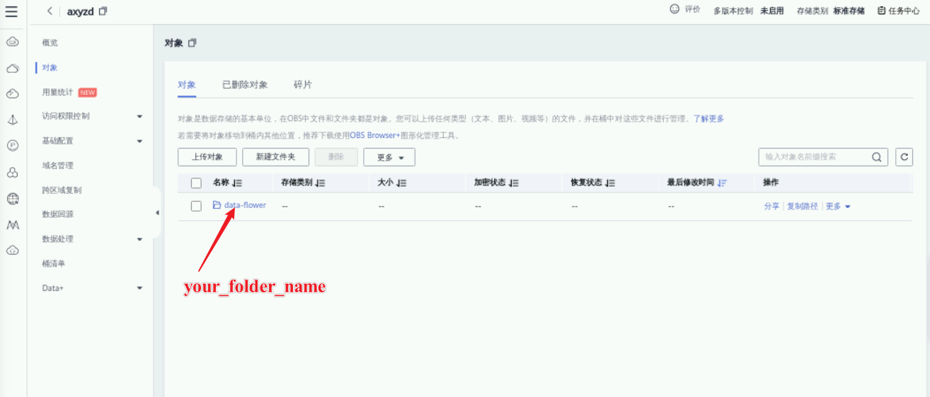Sort by 恢复状态 column

click(610, 183)
